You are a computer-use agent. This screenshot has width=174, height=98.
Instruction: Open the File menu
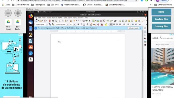[x=36, y=18]
